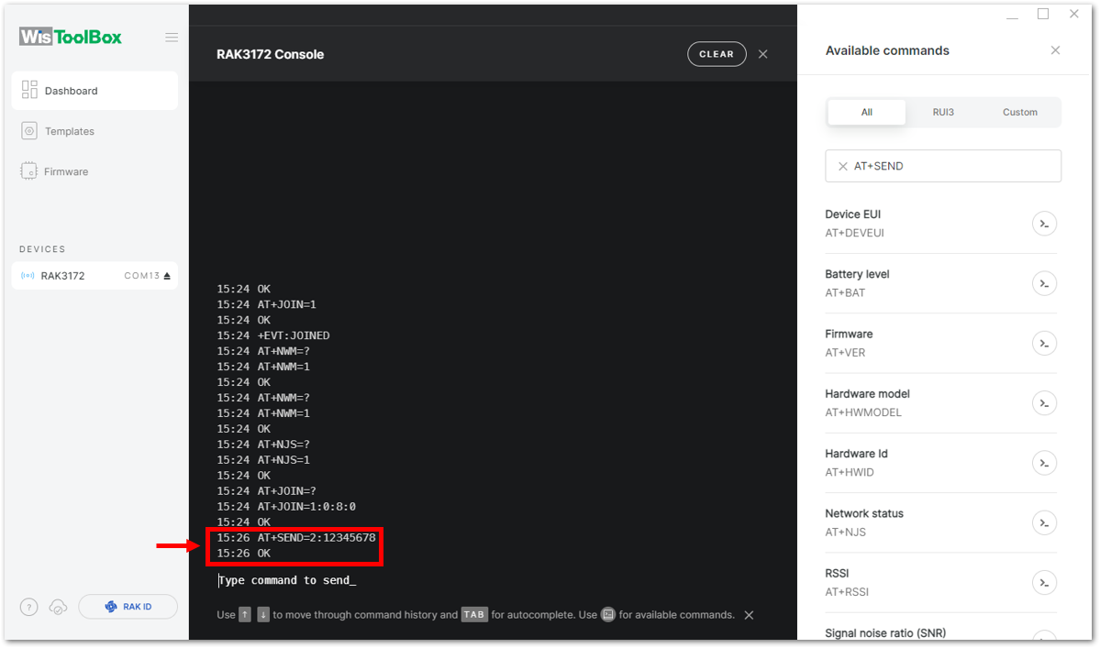Open help question mark icon
The height and width of the screenshot is (648, 1100).
pyautogui.click(x=28, y=607)
